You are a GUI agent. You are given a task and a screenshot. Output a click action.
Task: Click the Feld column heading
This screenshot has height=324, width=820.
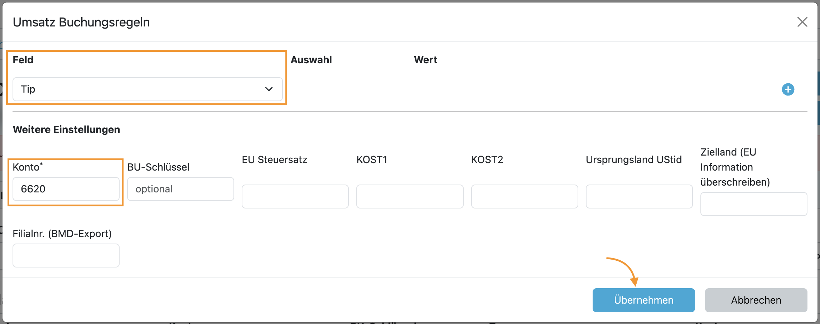[23, 60]
